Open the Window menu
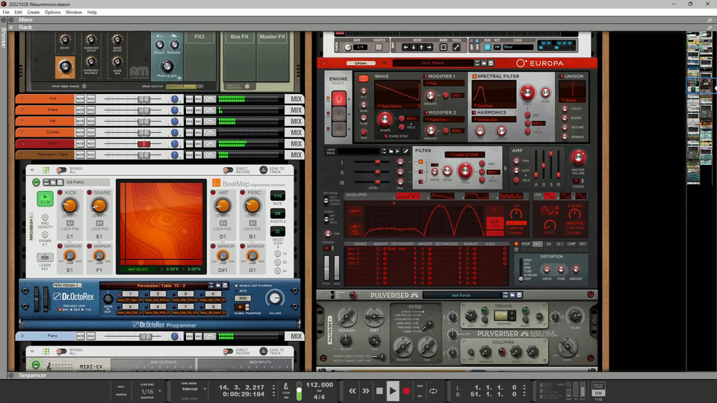 click(74, 13)
